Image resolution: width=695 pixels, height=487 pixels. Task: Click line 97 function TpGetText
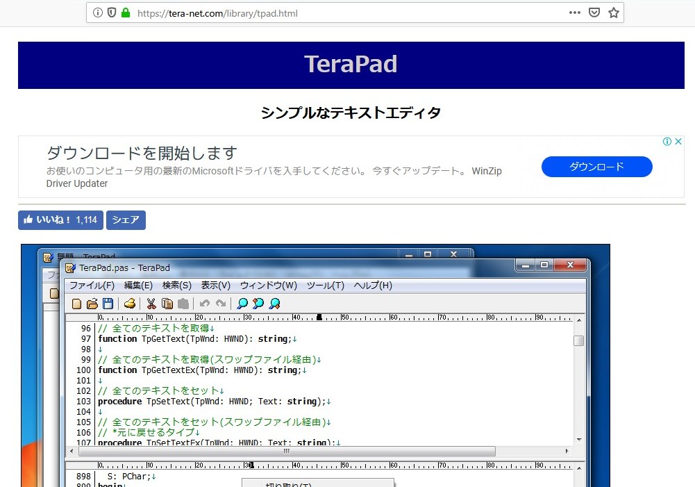tap(197, 339)
